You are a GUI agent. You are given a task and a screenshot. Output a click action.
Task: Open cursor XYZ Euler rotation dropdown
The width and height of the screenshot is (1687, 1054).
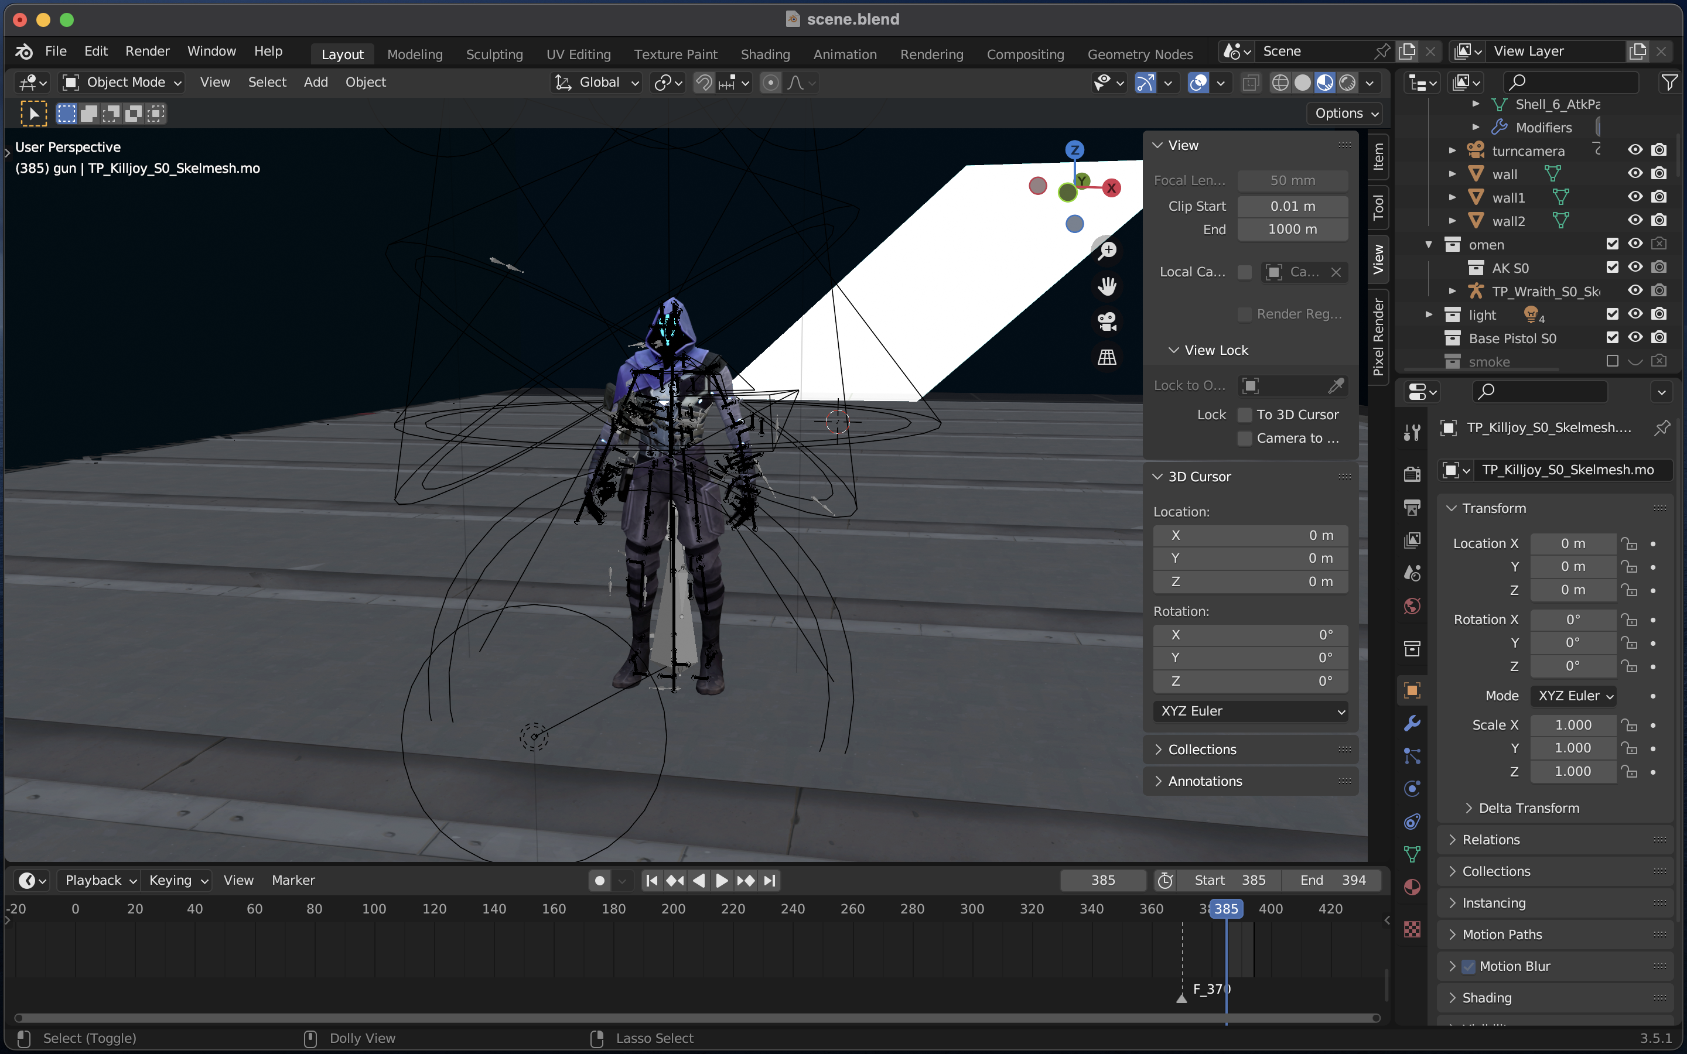(1251, 711)
